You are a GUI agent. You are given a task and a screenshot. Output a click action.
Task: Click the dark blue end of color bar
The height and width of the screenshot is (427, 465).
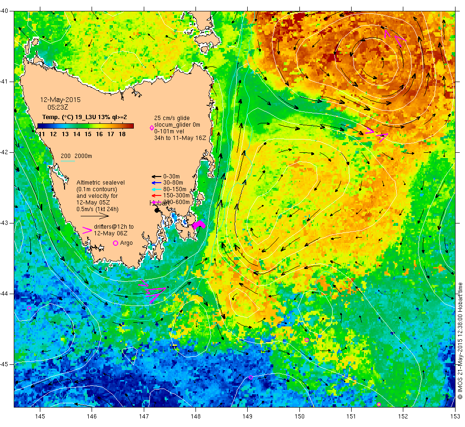pyautogui.click(x=40, y=126)
